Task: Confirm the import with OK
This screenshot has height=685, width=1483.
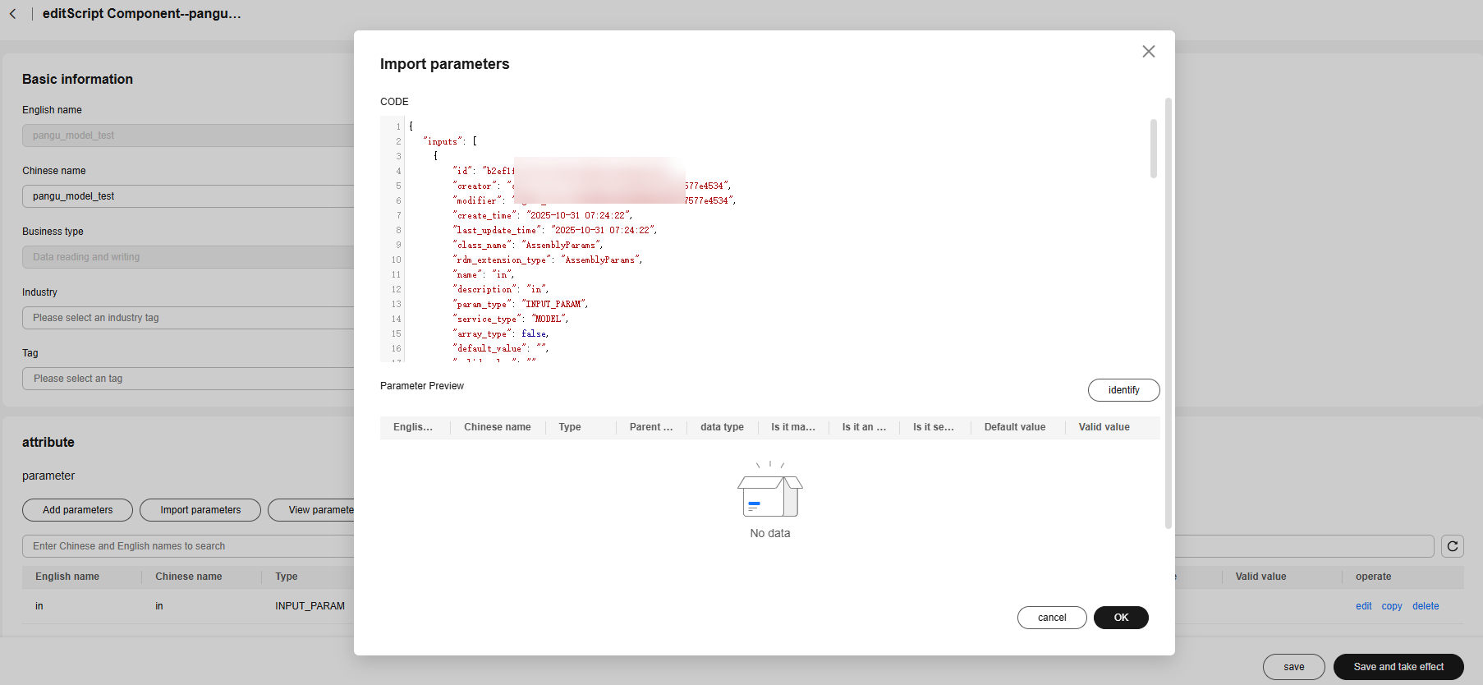Action: point(1121,618)
